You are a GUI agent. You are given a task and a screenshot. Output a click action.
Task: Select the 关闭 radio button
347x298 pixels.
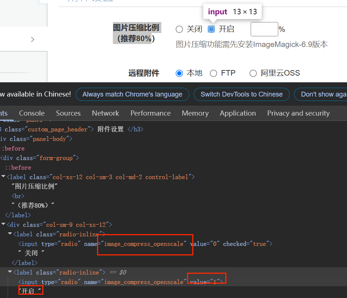179,29
